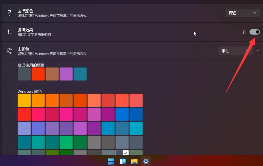263x166 pixels.
Task: Click the Windows 颜色 heading
Action: pyautogui.click(x=30, y=91)
